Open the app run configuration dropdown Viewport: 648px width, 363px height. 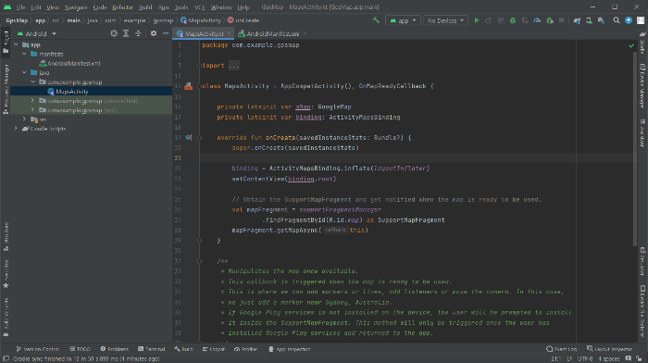(x=403, y=20)
